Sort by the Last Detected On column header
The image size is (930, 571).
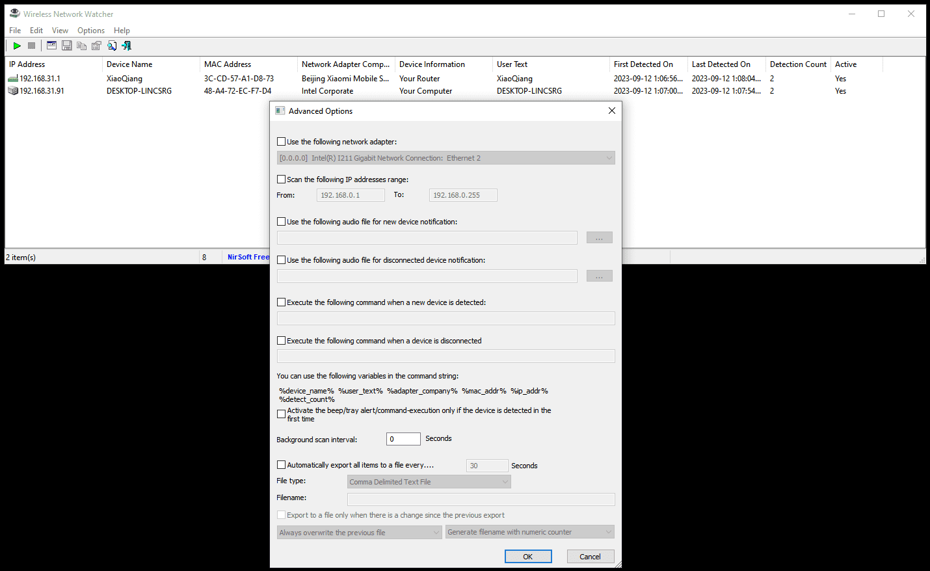point(726,64)
